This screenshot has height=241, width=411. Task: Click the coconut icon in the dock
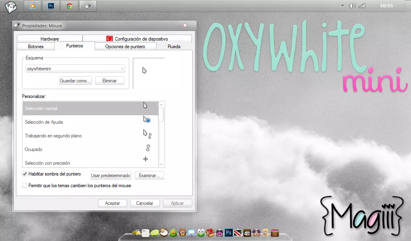tap(164, 233)
